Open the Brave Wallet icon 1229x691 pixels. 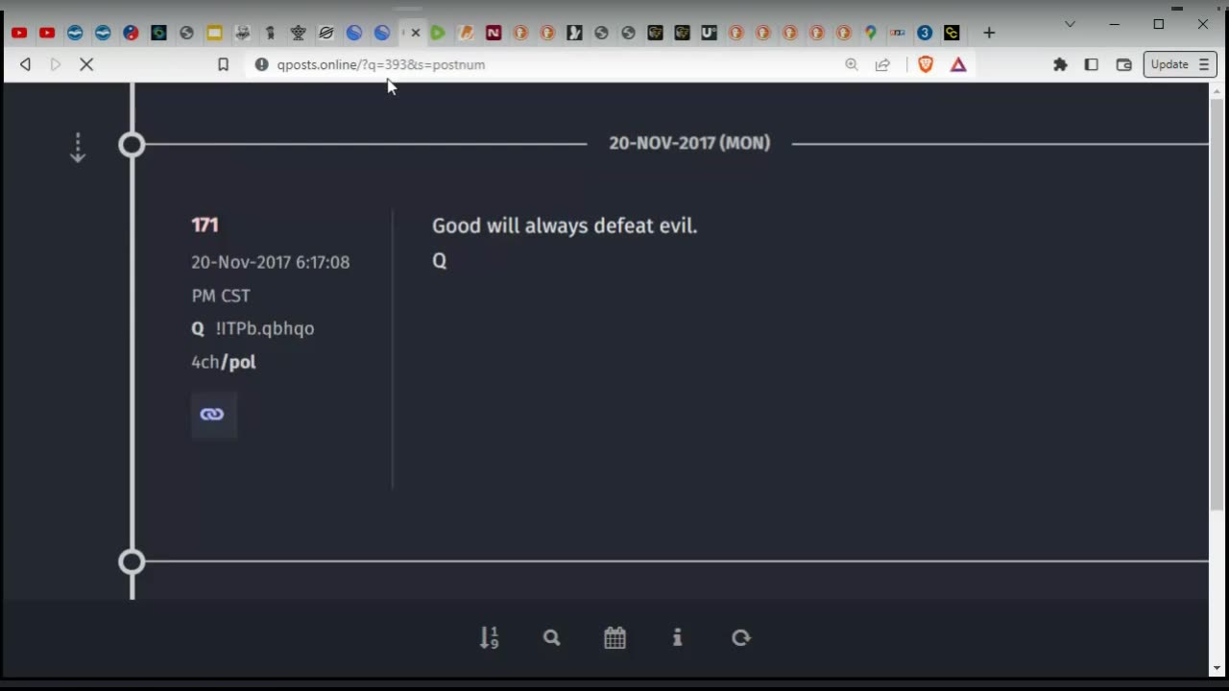(1123, 64)
